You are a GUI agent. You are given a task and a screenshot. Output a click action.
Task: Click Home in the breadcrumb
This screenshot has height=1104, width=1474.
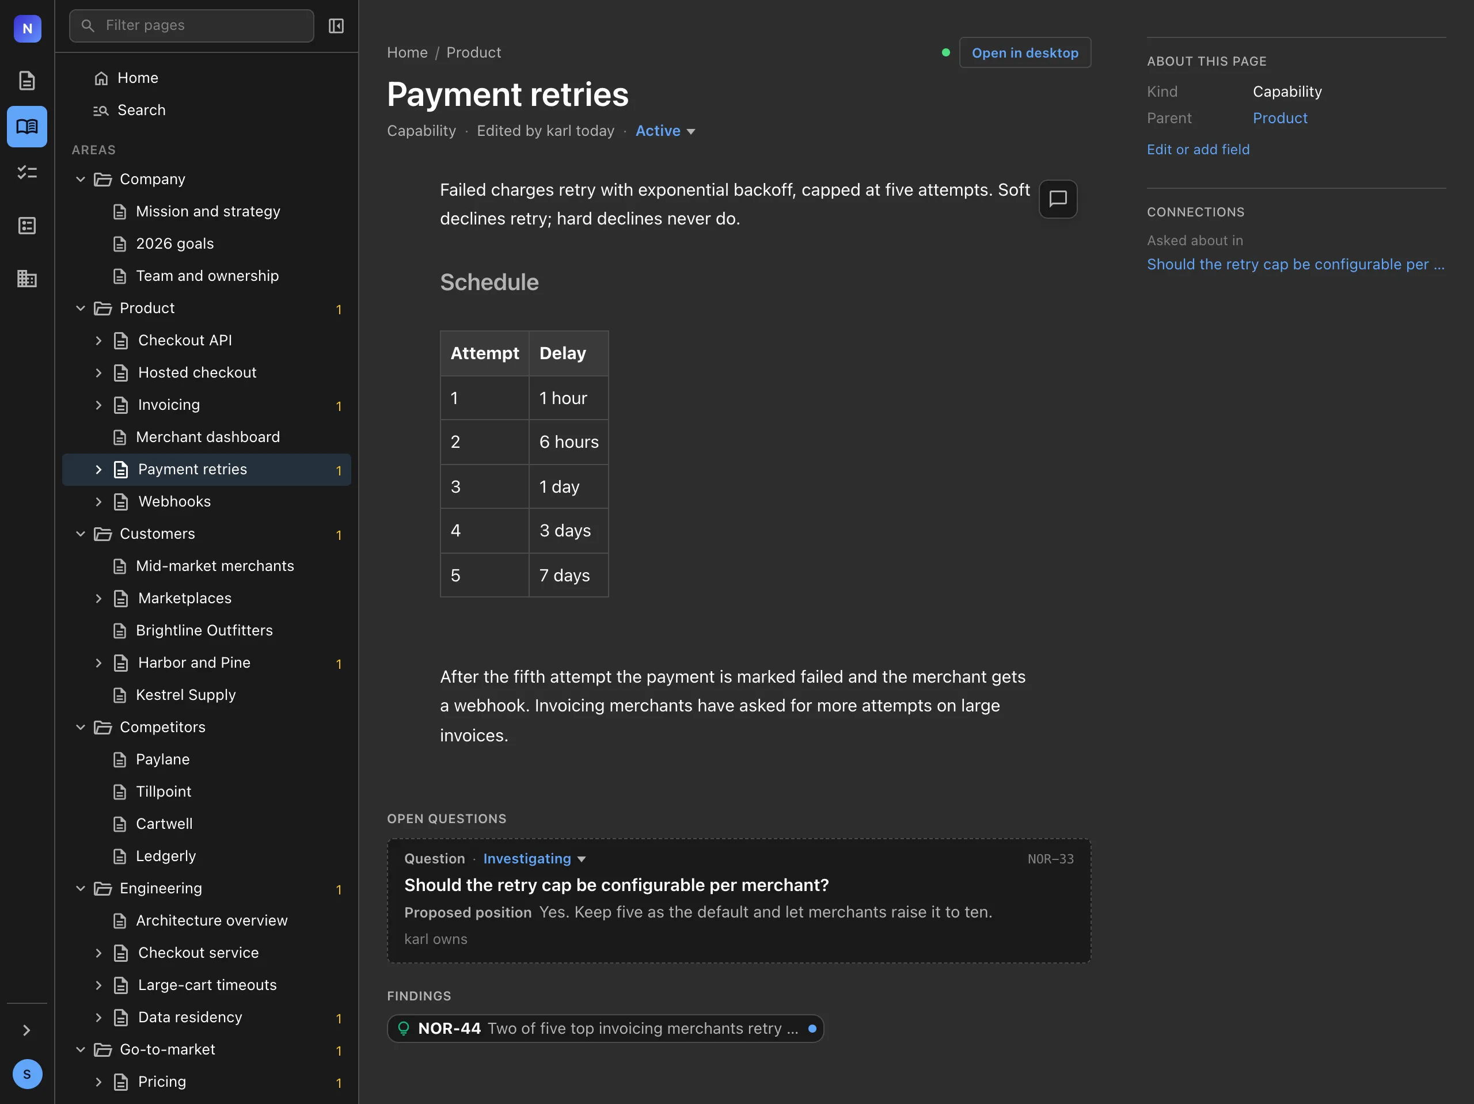pos(407,52)
